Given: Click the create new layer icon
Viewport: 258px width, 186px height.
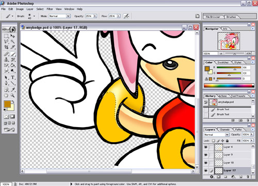Looking at the screenshot, I should point(241,177).
